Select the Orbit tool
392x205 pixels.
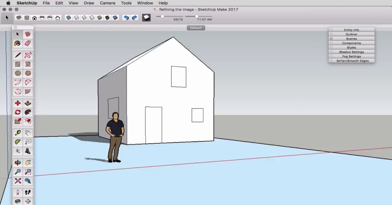pyautogui.click(x=17, y=162)
